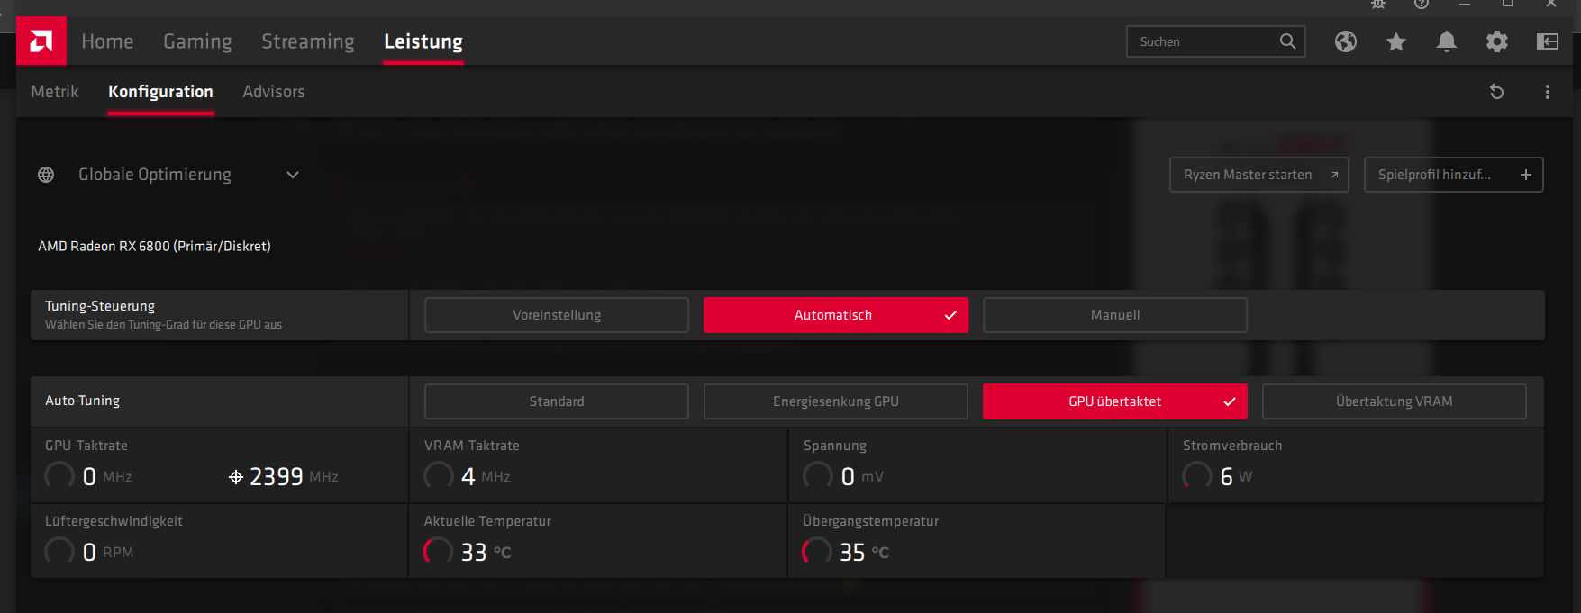
Task: Click the Übergangstemperatur gauge dial
Action: click(818, 551)
